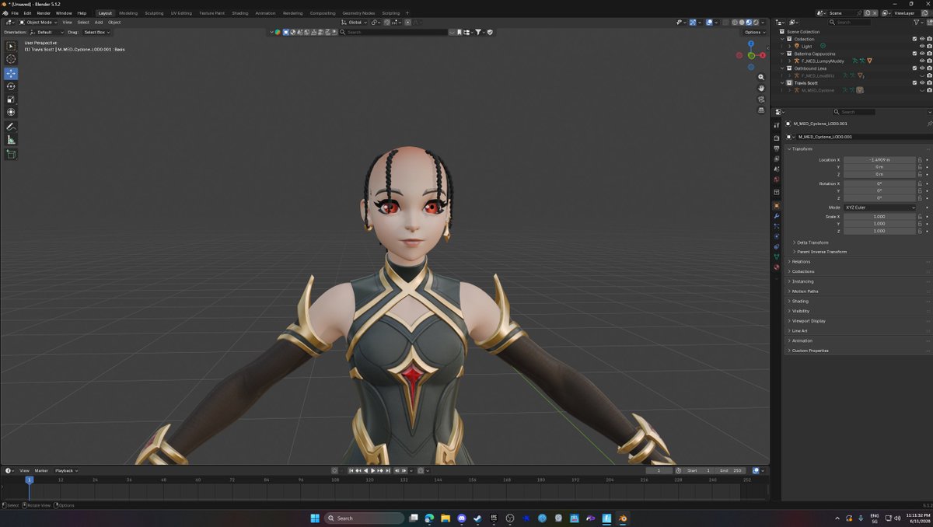The width and height of the screenshot is (933, 527).
Task: Click the Windows taskbar Search box
Action: point(364,518)
